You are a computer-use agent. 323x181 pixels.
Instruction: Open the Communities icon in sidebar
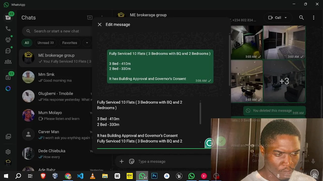(8, 62)
